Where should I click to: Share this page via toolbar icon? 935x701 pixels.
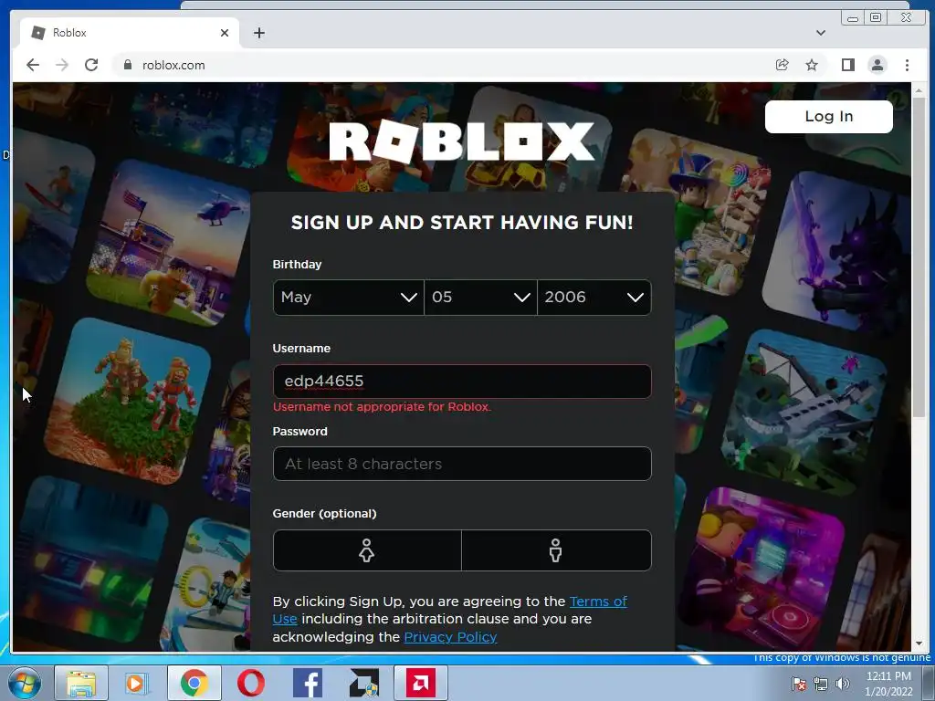(x=782, y=65)
